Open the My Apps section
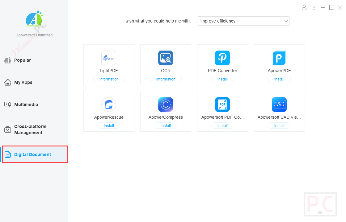This screenshot has width=346, height=222. [x=23, y=82]
